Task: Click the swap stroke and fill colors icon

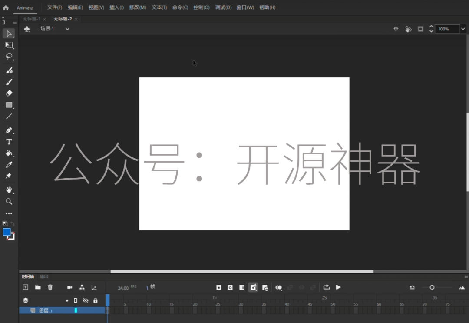Action: pos(12,223)
